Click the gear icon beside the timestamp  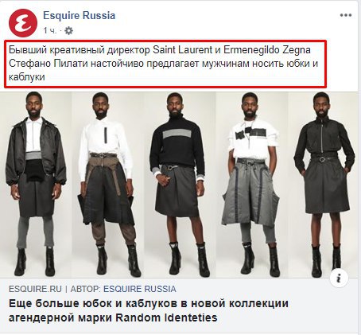click(x=68, y=31)
